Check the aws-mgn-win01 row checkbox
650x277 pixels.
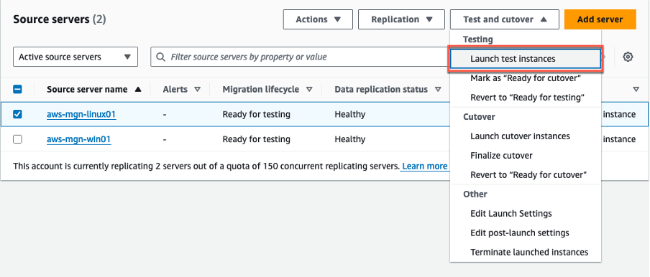[x=17, y=139]
